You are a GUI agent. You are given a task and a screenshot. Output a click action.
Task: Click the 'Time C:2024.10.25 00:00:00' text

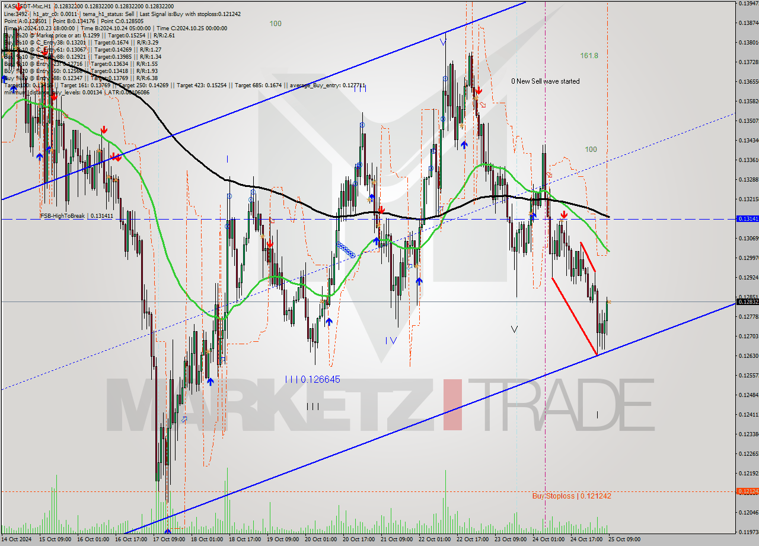coord(193,28)
